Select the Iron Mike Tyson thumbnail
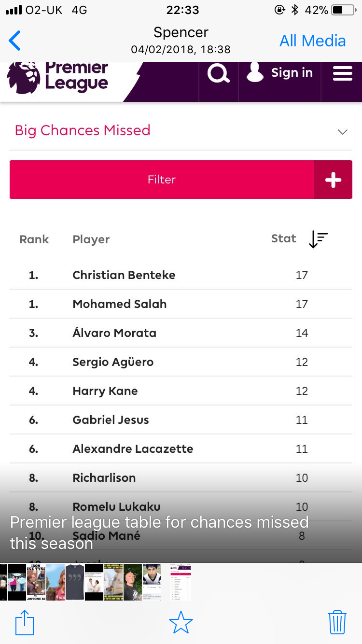The width and height of the screenshot is (362, 644). point(36,582)
